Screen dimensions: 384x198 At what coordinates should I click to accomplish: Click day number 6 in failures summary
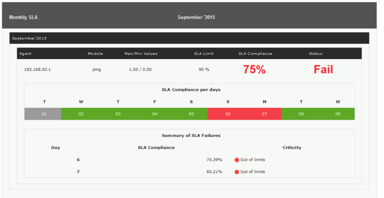click(78, 160)
